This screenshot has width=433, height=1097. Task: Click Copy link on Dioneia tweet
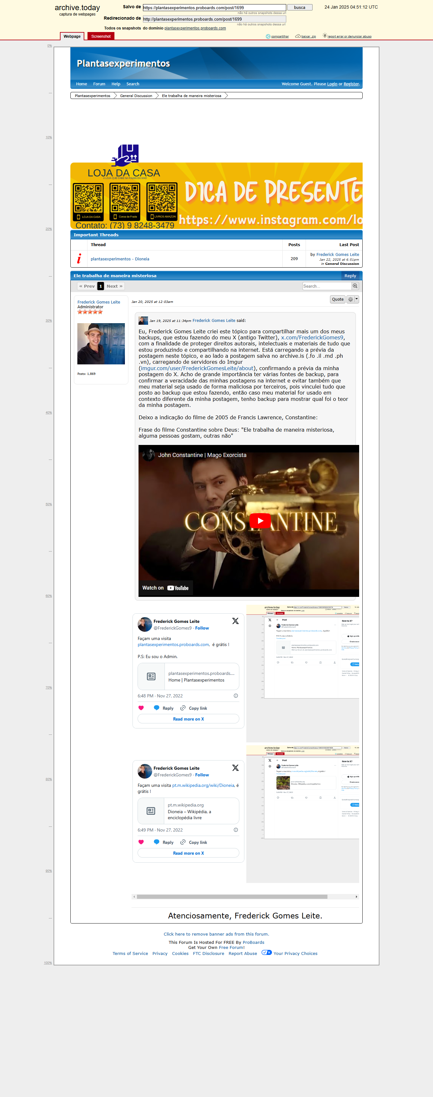[x=194, y=842]
